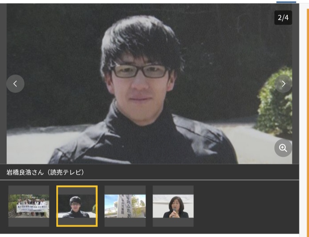Move to image 3 with the right arrow
This screenshot has width=309, height=237.
pyautogui.click(x=284, y=84)
